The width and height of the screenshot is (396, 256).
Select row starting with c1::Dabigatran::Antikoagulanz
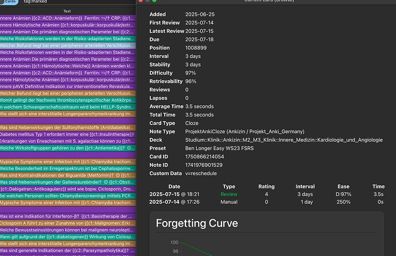click(x=68, y=189)
